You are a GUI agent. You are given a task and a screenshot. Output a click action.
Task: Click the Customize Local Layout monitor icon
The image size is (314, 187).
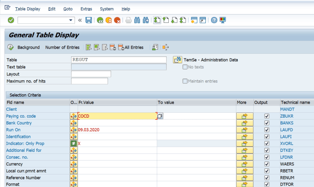(x=223, y=20)
